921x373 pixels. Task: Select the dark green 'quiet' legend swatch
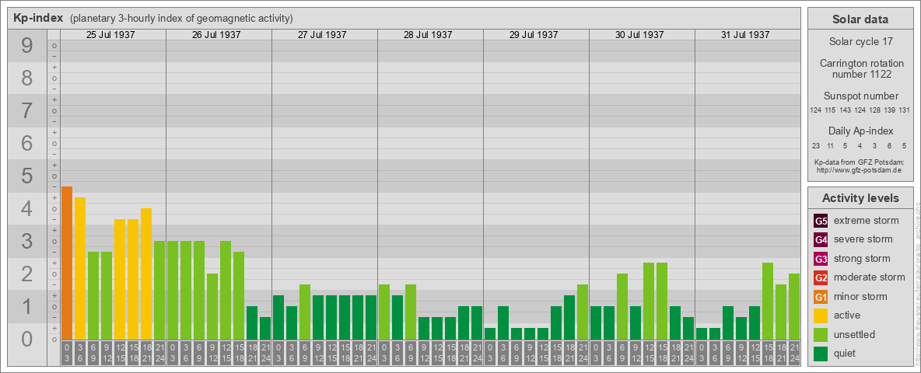[x=821, y=354]
